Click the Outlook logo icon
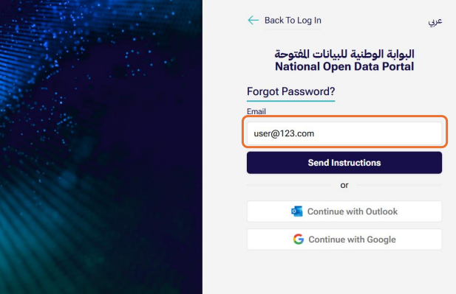The width and height of the screenshot is (456, 294). (x=296, y=211)
